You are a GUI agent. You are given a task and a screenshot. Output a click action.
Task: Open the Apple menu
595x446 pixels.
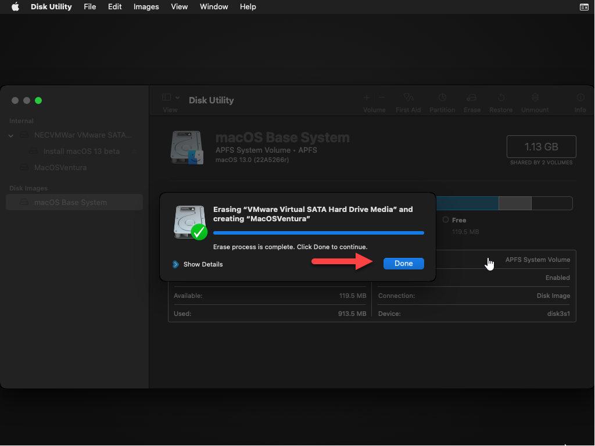point(15,7)
